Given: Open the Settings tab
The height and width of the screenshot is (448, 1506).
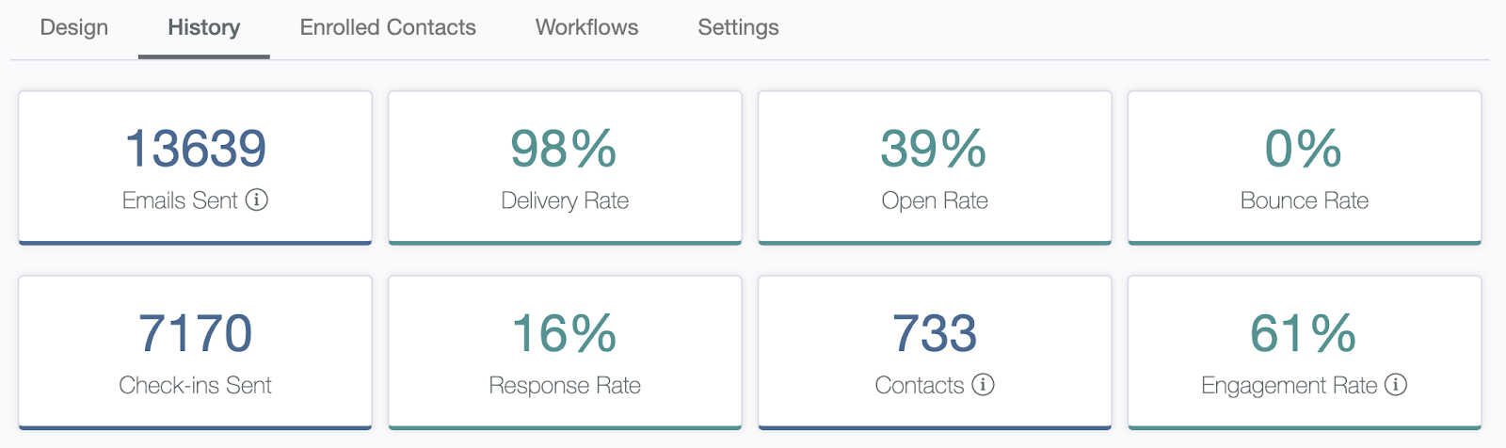Looking at the screenshot, I should pyautogui.click(x=739, y=27).
